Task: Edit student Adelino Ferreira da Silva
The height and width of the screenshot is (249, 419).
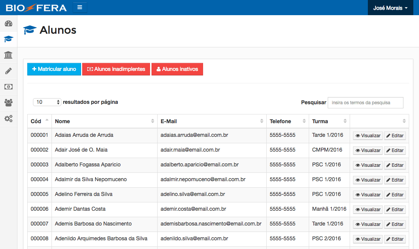Action: (x=395, y=195)
